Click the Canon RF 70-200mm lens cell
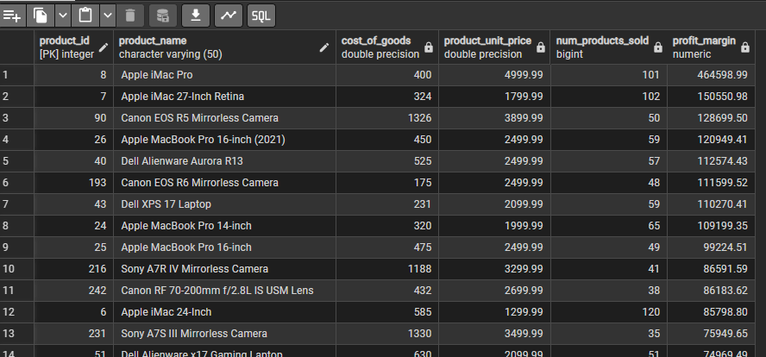The width and height of the screenshot is (766, 357). (225, 291)
